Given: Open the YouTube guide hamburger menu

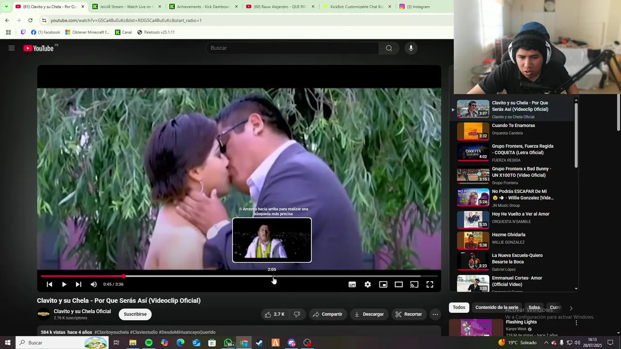Looking at the screenshot, I should 12,48.
